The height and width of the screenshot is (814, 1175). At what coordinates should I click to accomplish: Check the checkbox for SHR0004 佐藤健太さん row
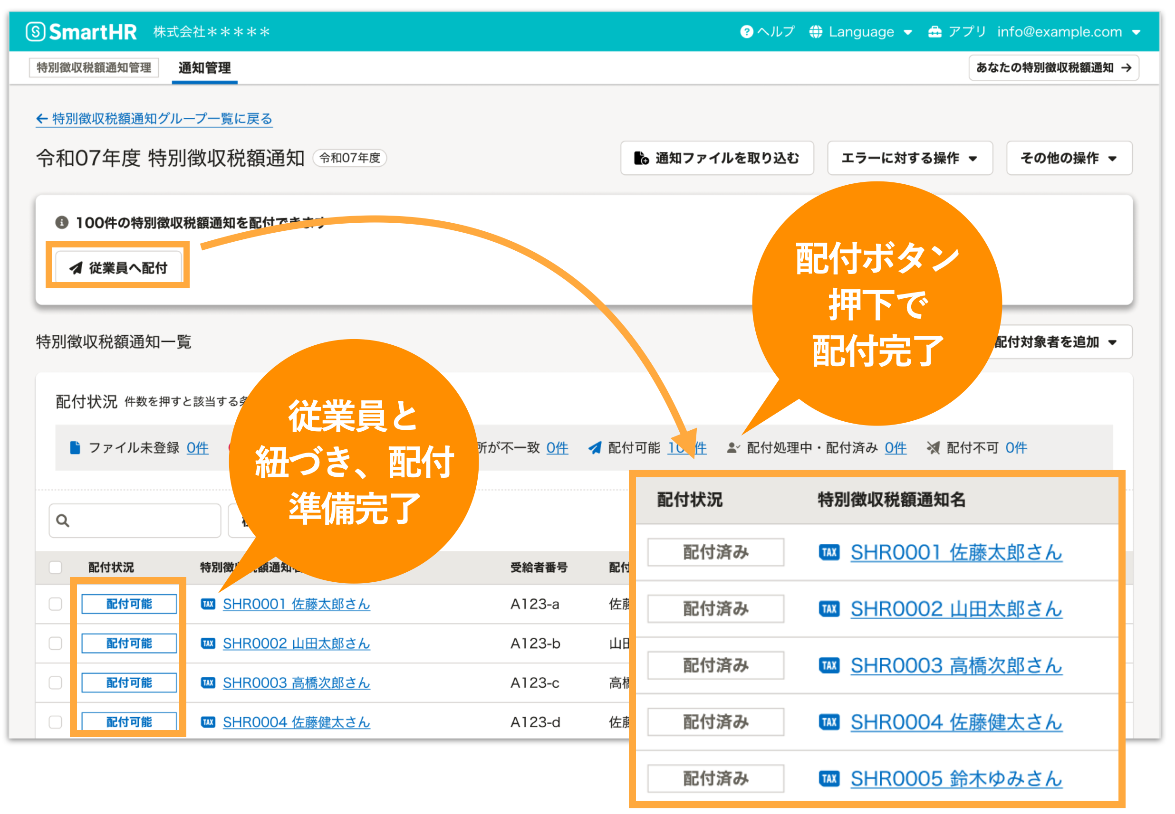pos(55,722)
